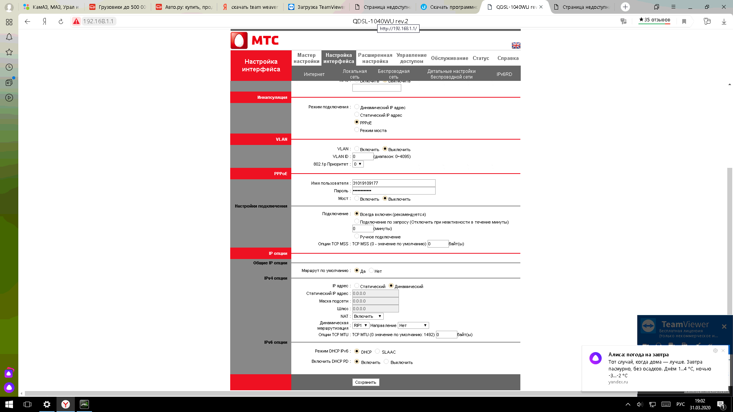Open downloads arrow icon
This screenshot has height=412, width=733.
724,22
